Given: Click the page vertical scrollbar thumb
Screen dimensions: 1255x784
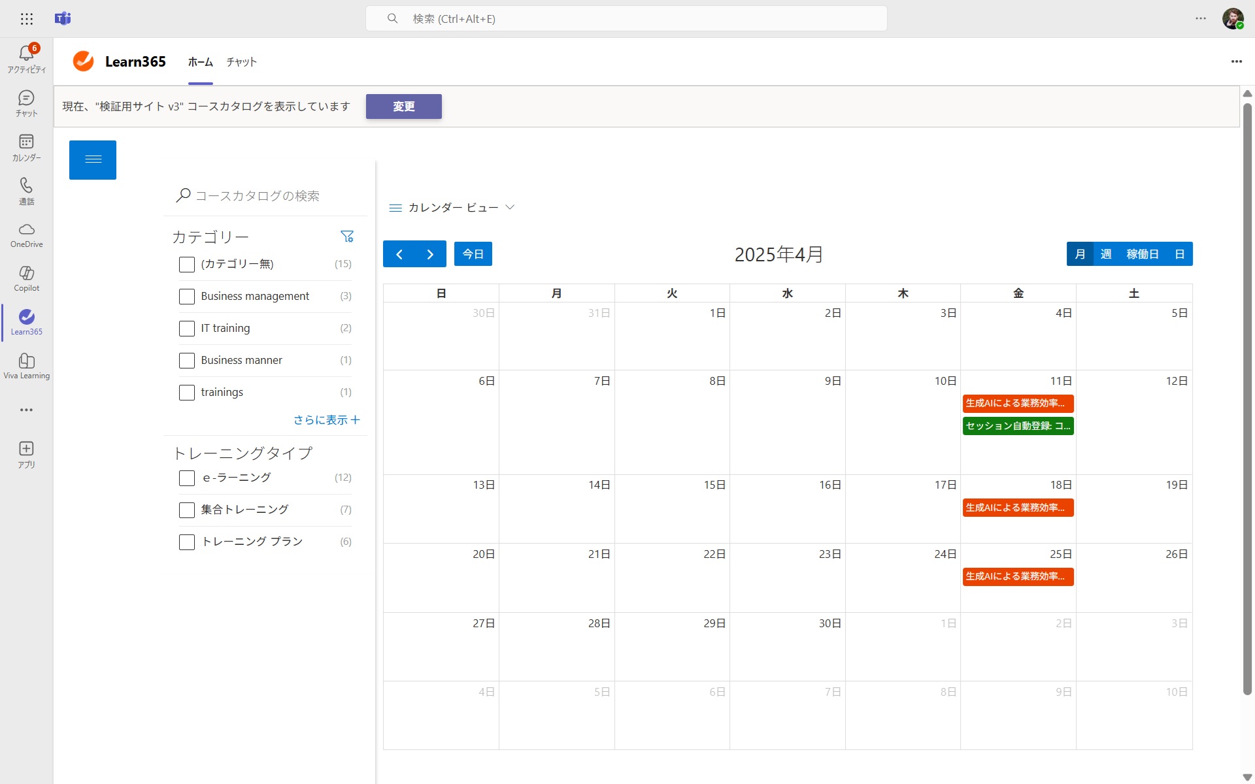Looking at the screenshot, I should pos(1247,399).
